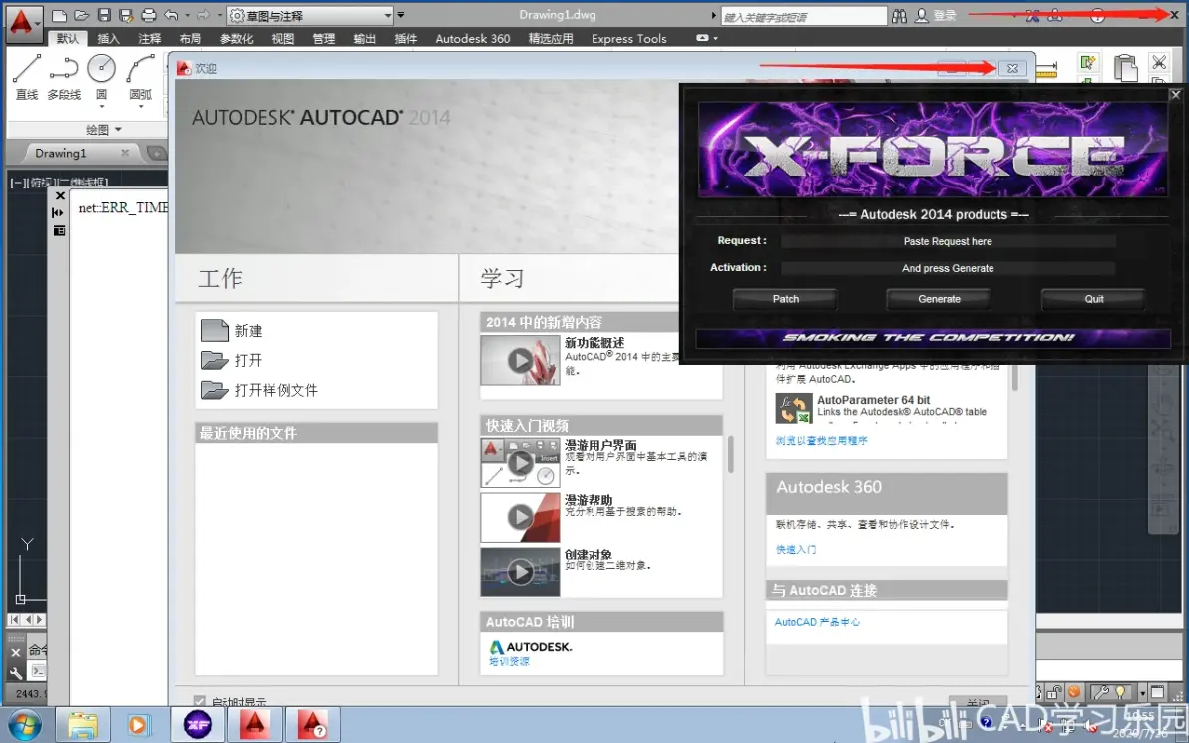The height and width of the screenshot is (743, 1189).
Task: Open the 快速入门 link under Autodesk 360
Action: coord(795,549)
